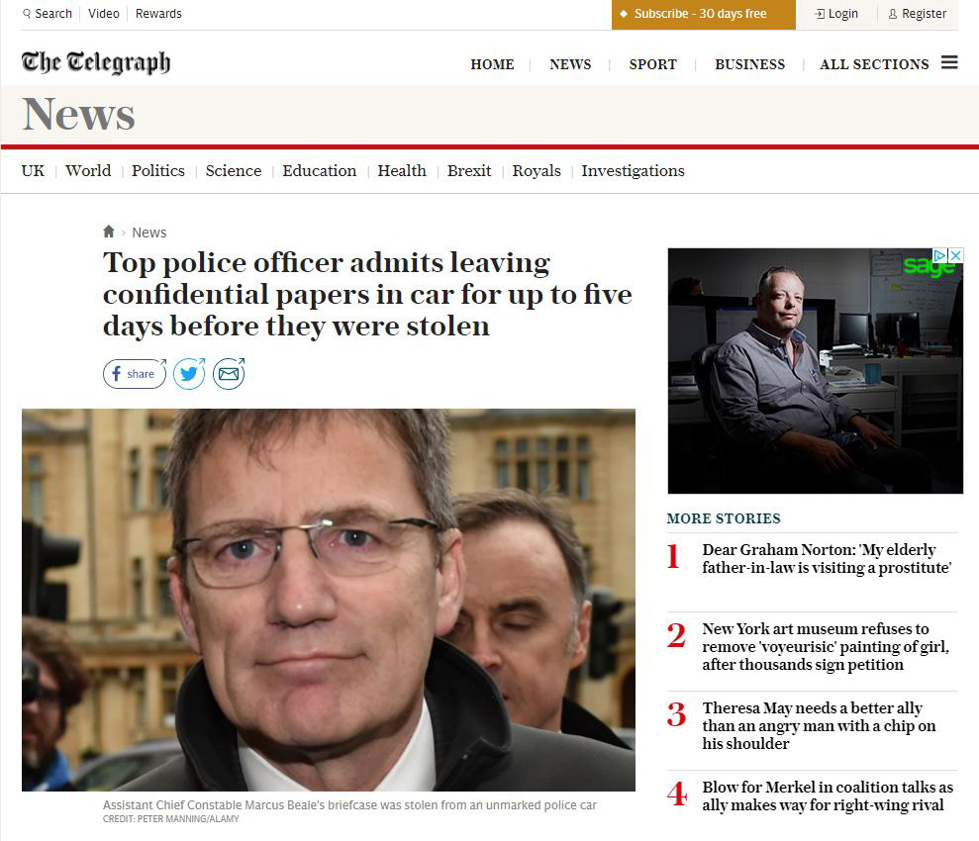Image resolution: width=979 pixels, height=841 pixels.
Task: Open the Marcus Beale article photo
Action: [x=329, y=601]
